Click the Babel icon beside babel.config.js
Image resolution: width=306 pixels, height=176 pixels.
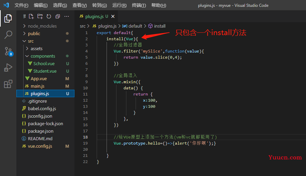tap(24, 108)
